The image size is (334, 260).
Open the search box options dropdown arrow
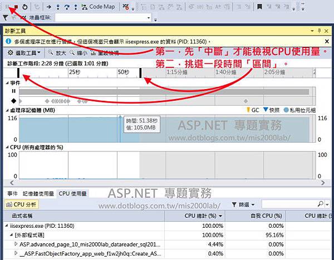[x=327, y=204]
